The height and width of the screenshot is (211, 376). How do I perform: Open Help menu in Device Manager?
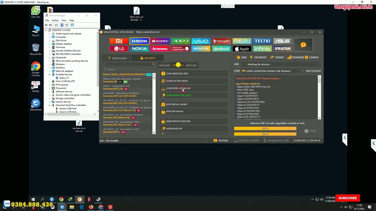[72, 20]
